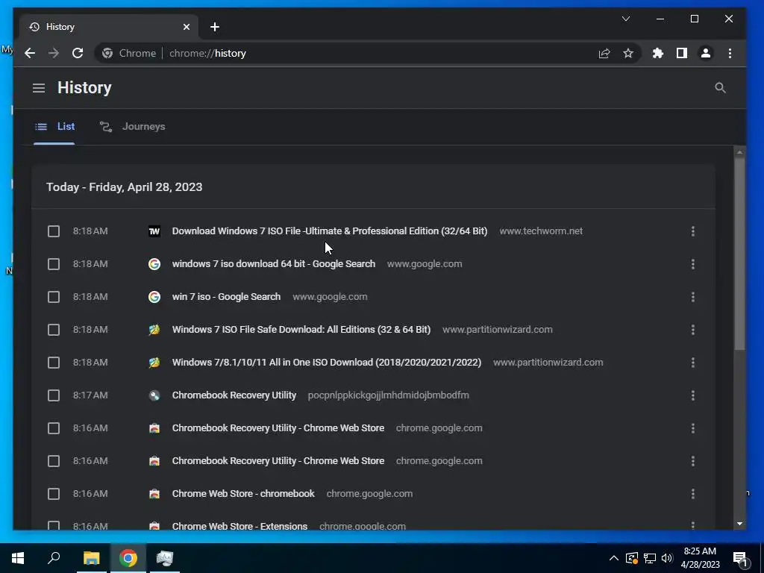Check Windows 7 ISO File Safe Download checkbox
Viewport: 764px width, 573px height.
tap(54, 330)
